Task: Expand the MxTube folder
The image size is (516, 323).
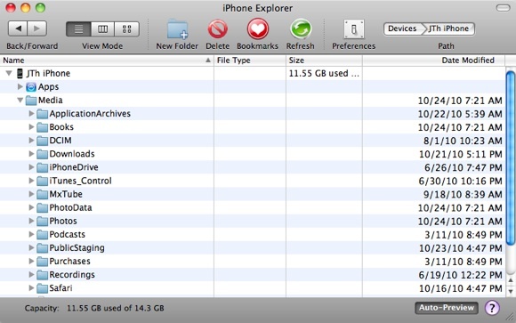Action: (x=31, y=194)
